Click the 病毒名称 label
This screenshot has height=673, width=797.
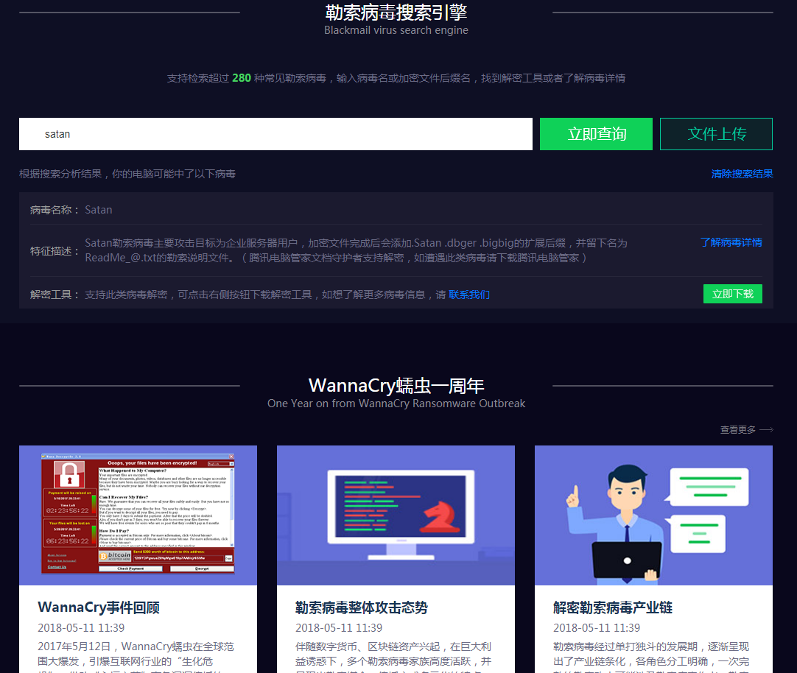pyautogui.click(x=55, y=210)
